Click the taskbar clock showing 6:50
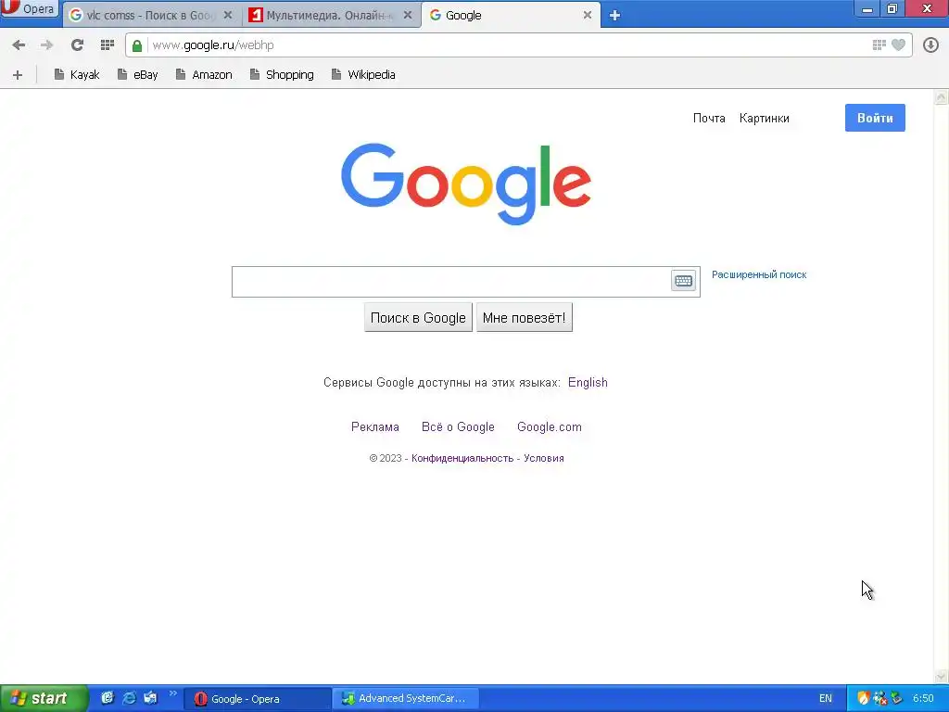The height and width of the screenshot is (712, 949). point(923,699)
